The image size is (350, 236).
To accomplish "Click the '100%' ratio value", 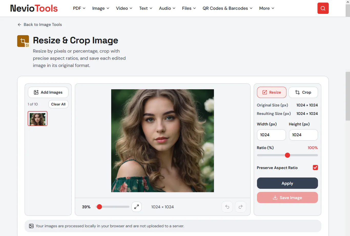I will pyautogui.click(x=313, y=148).
